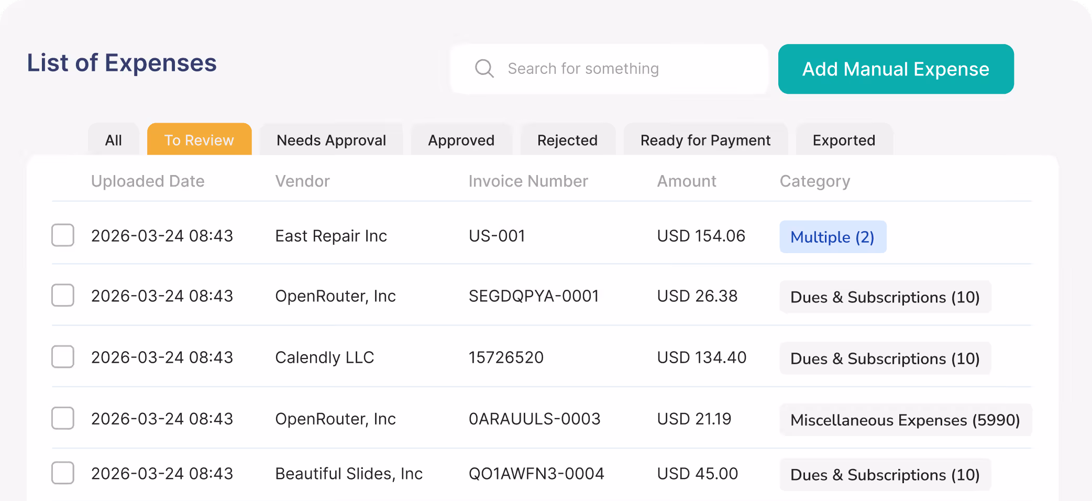Image resolution: width=1092 pixels, height=501 pixels.
Task: Switch to the All tab
Action: click(113, 140)
